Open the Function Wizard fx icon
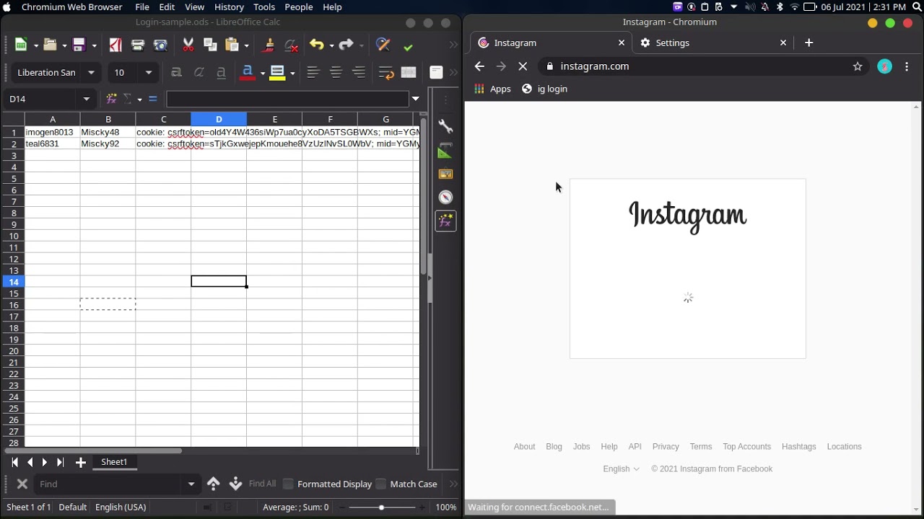924x519 pixels. click(x=111, y=99)
